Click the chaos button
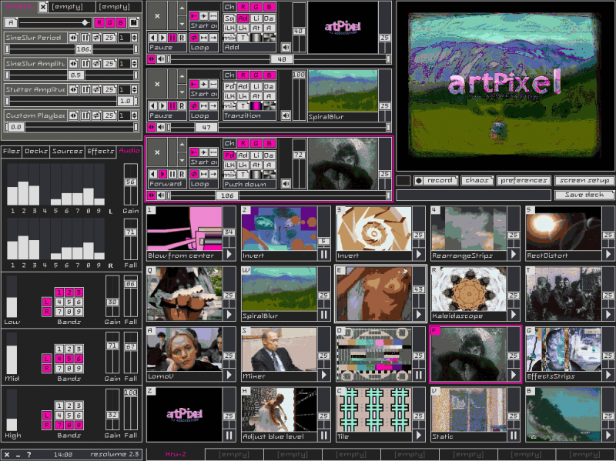Viewport: 616px width, 461px height. (477, 181)
